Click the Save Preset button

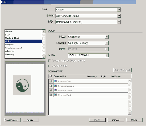[x=12, y=120]
